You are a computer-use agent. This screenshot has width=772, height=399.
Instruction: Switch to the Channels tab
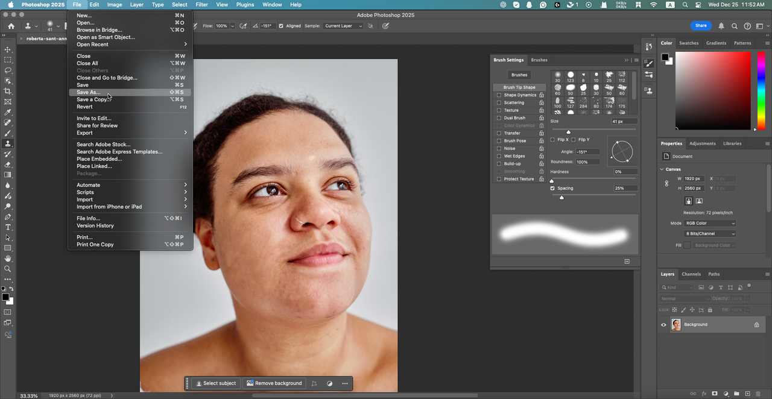point(691,274)
